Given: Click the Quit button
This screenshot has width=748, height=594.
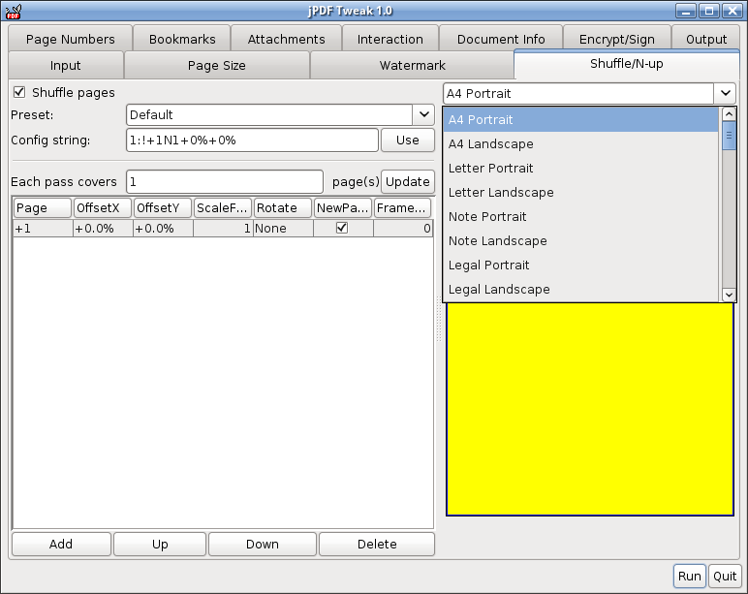Looking at the screenshot, I should pos(725,577).
